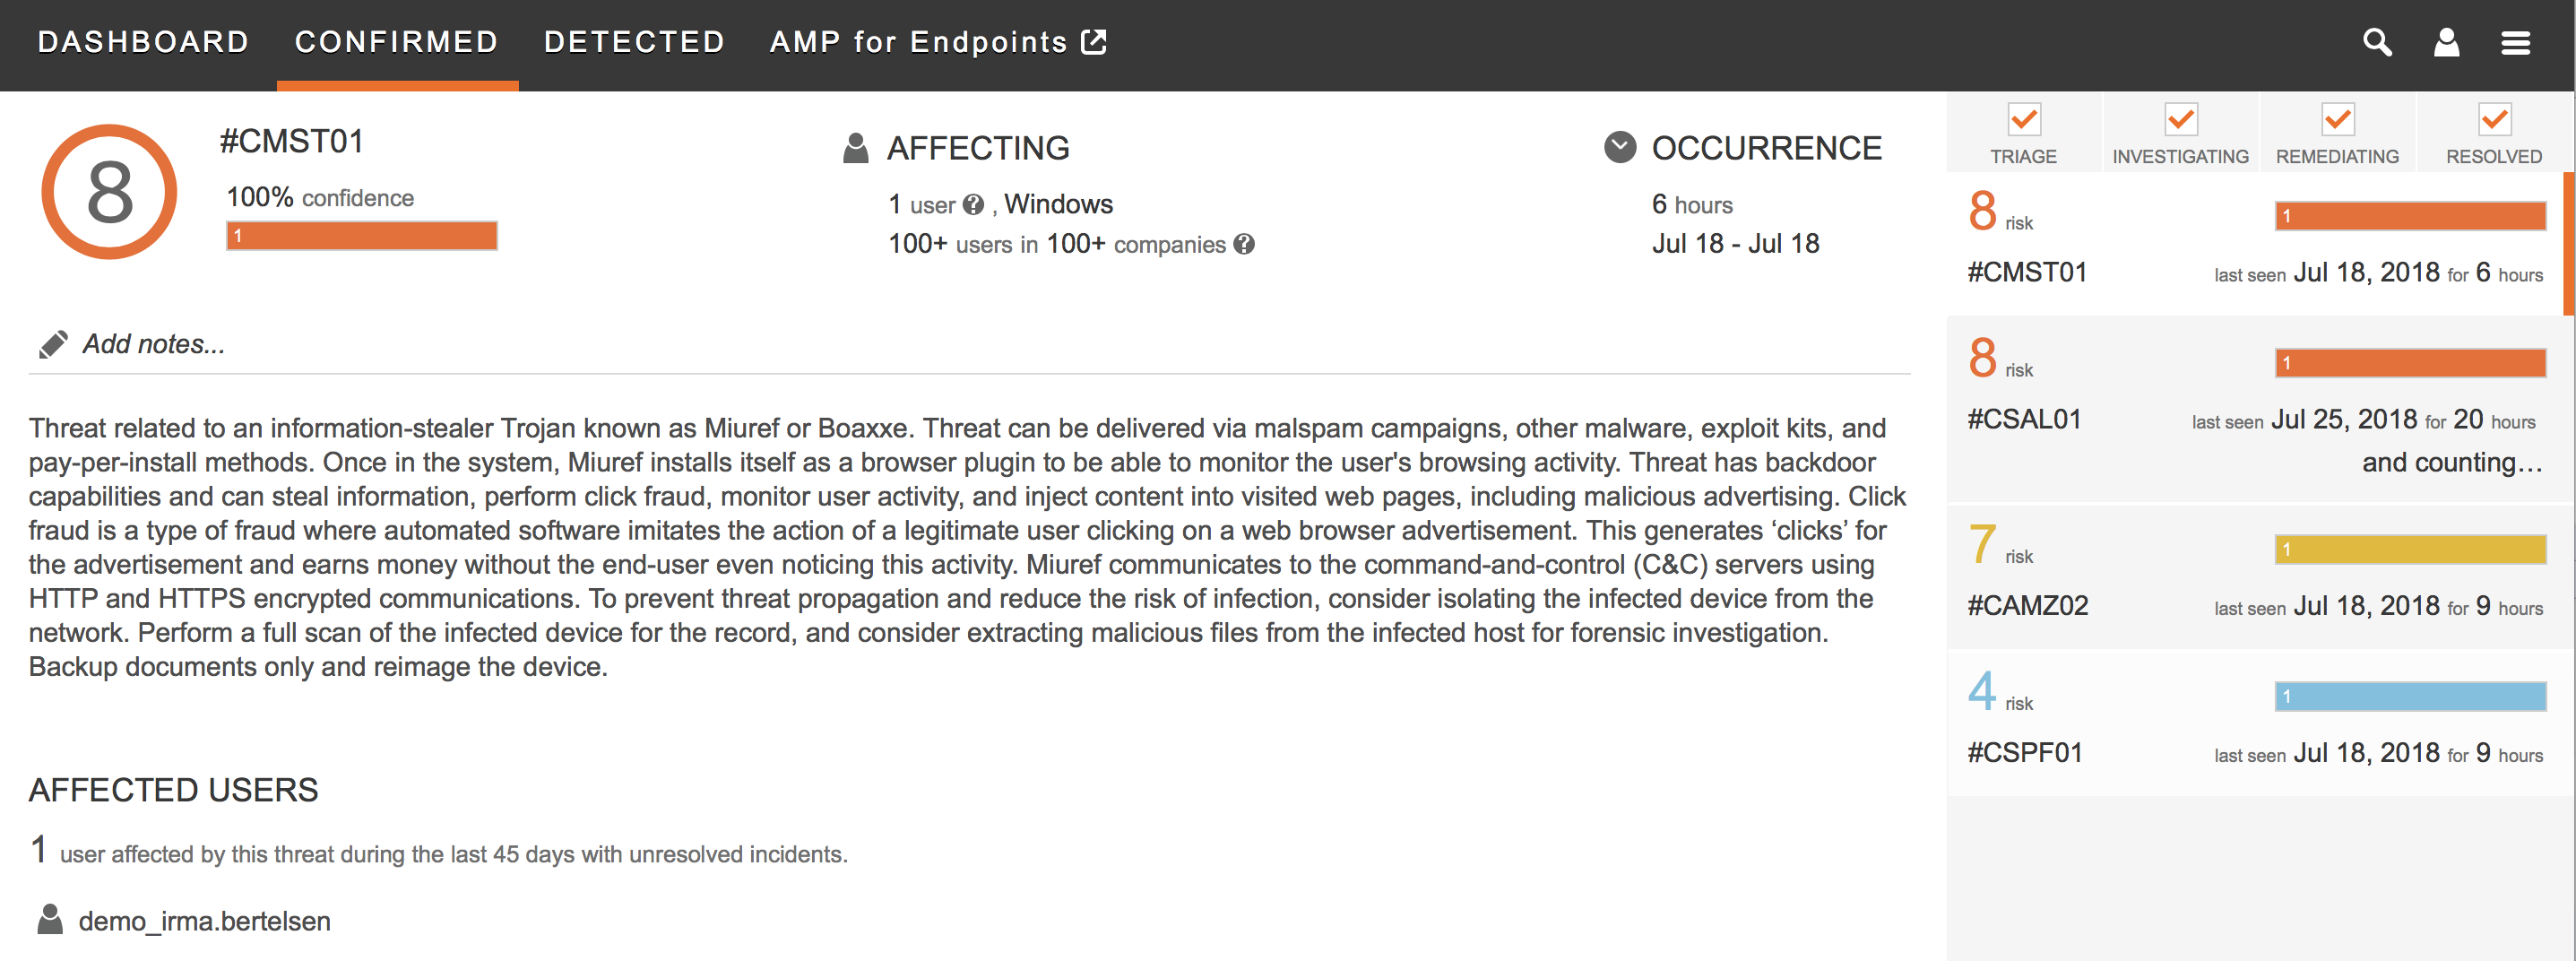Click the yellow risk bar for #CAMZ02
Screen dimensions: 2576x961
tap(2410, 549)
